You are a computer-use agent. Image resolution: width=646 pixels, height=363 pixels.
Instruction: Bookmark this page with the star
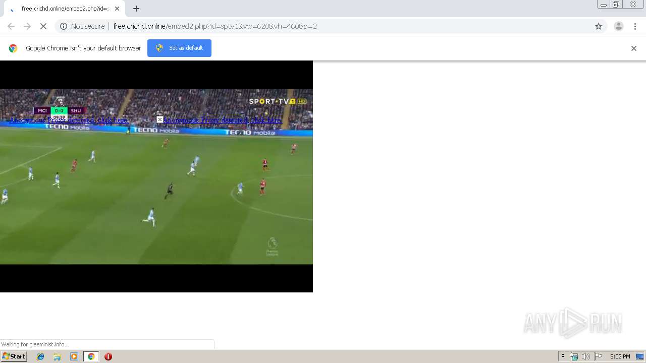(x=599, y=26)
